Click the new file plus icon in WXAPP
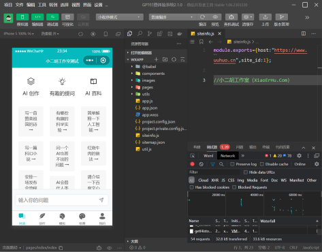The width and height of the screenshot is (322, 252). click(156, 59)
